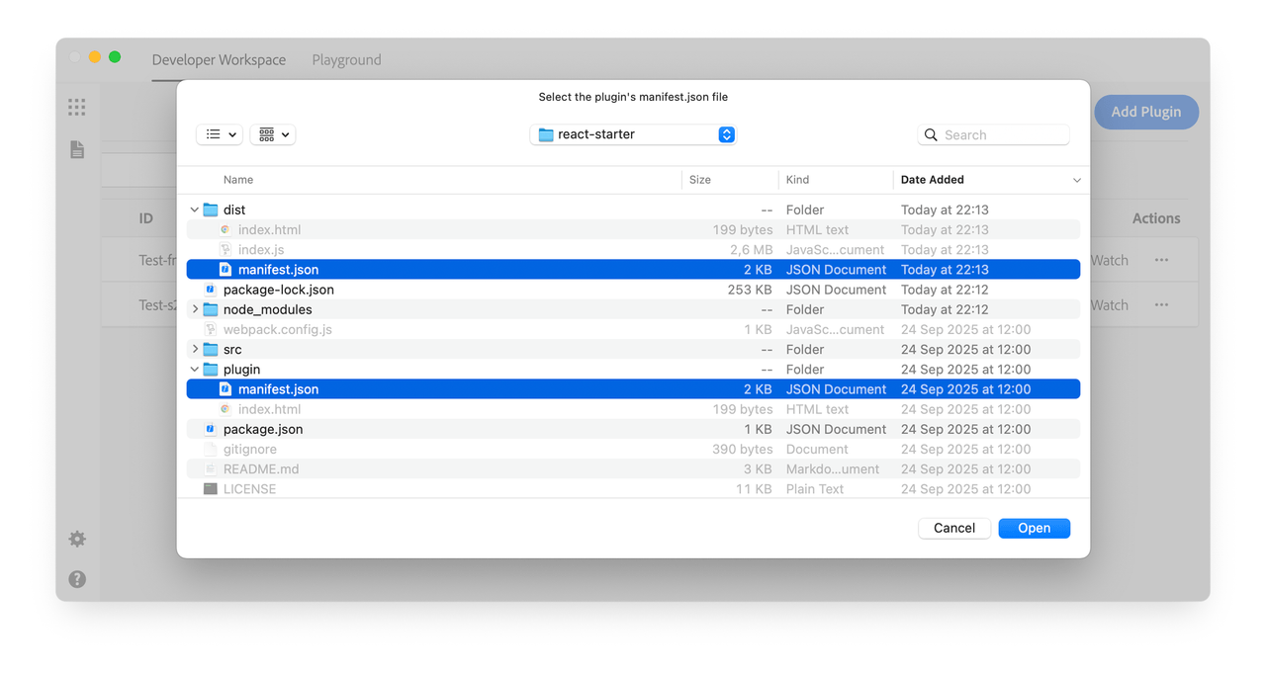Click the Open button
The height and width of the screenshot is (675, 1266).
[1034, 528]
